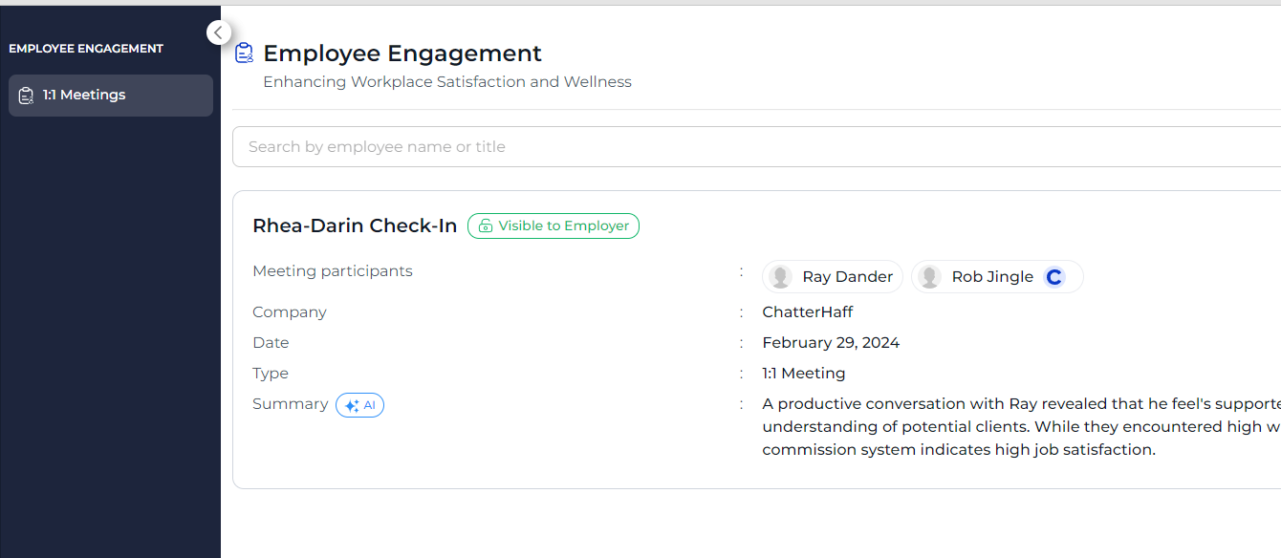
Task: Click the Summary label
Action: pos(290,404)
